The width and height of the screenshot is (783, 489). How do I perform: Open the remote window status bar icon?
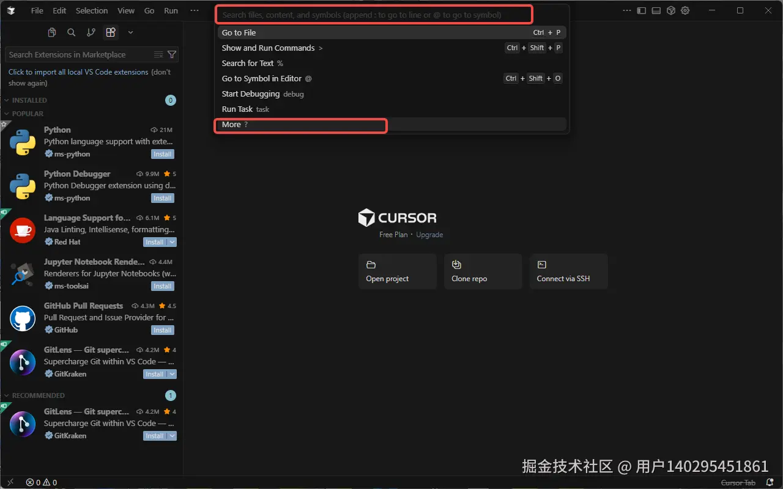[x=10, y=482]
